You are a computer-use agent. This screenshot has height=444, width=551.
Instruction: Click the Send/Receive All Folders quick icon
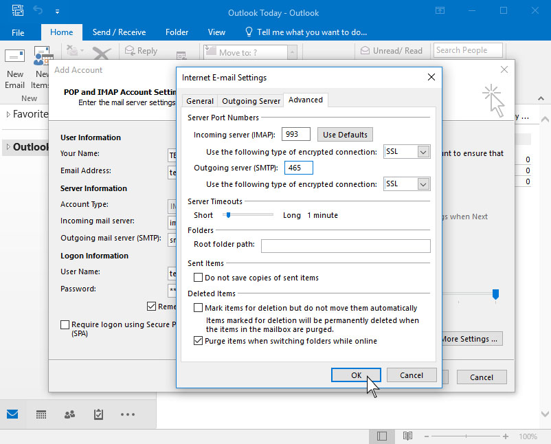coord(18,10)
